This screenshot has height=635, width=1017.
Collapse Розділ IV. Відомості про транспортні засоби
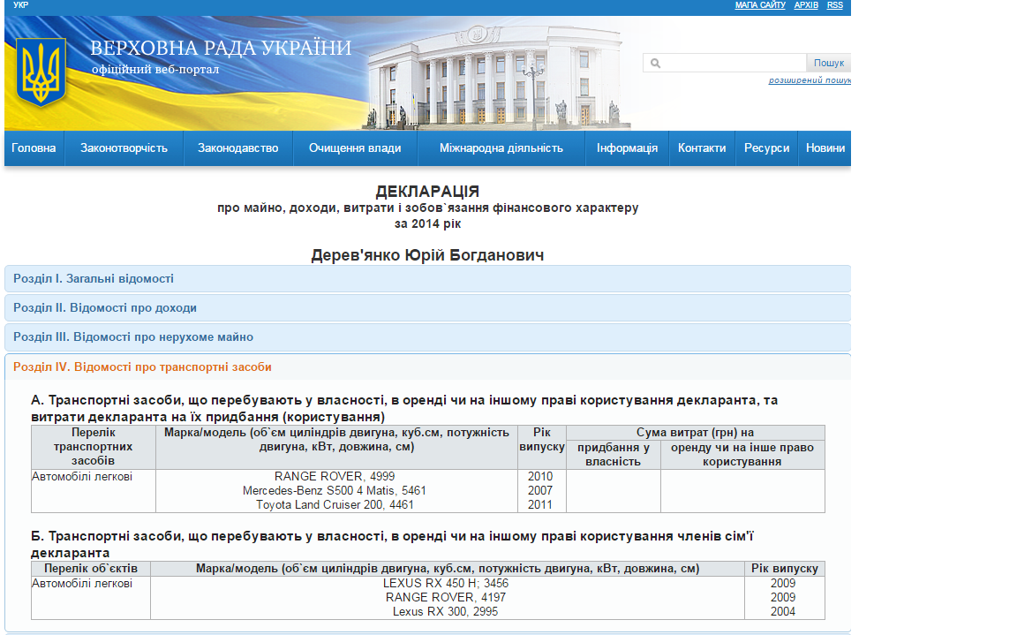142,367
